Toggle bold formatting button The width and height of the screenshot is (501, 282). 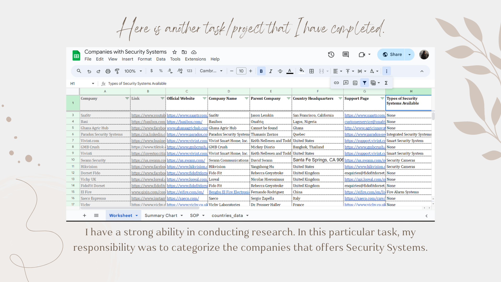point(261,71)
